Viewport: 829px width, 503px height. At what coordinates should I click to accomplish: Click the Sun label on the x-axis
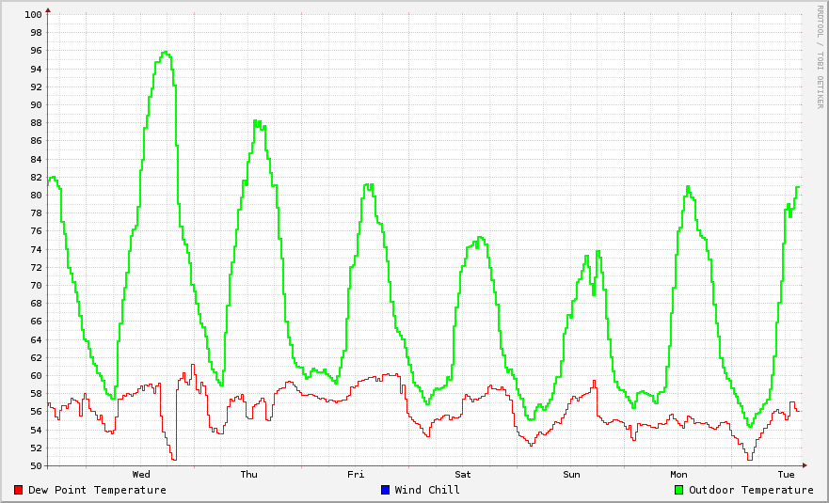point(571,474)
